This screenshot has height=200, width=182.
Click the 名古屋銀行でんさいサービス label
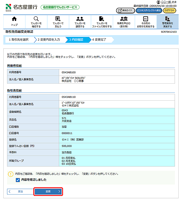[60, 7]
